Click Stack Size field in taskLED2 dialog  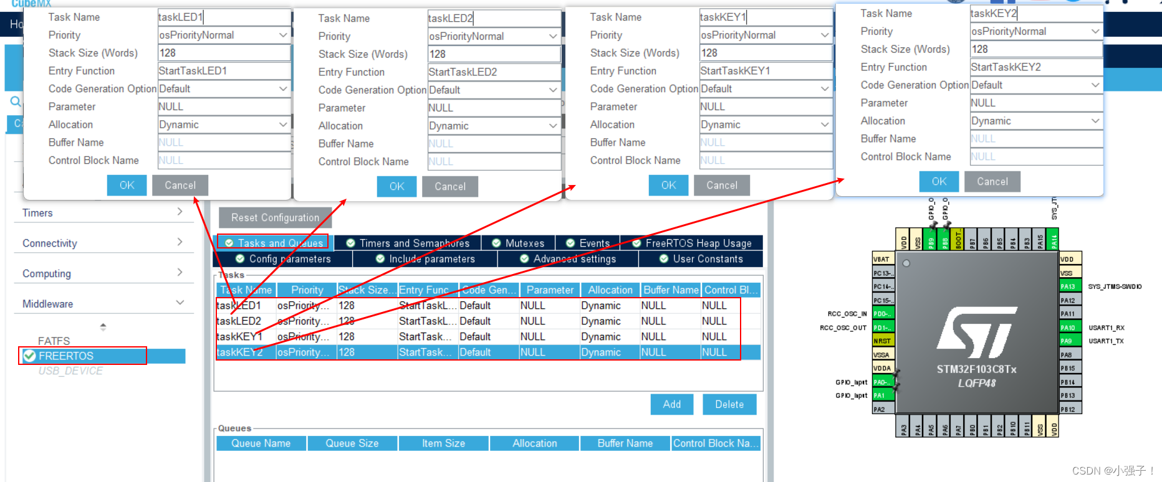(494, 54)
